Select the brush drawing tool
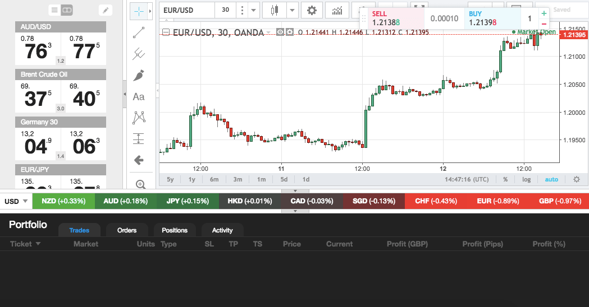This screenshot has height=307, width=589. coord(139,75)
